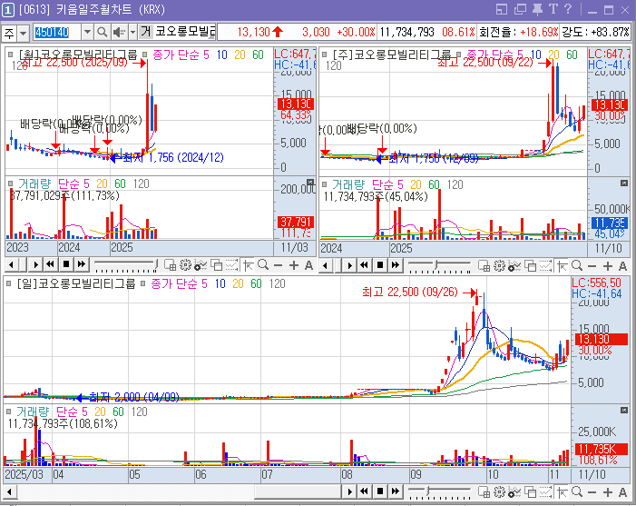Close the weekly volume panel with its x box

tap(624, 184)
